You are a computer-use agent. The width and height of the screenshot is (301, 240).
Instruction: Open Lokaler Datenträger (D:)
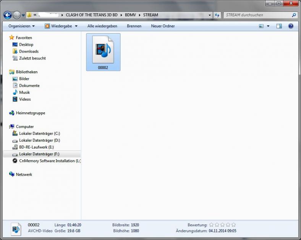40,140
